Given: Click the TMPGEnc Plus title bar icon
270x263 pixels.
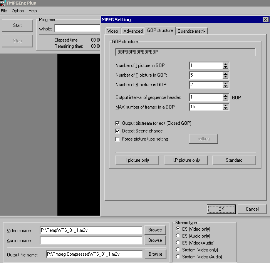Looking at the screenshot, I should pos(3,3).
